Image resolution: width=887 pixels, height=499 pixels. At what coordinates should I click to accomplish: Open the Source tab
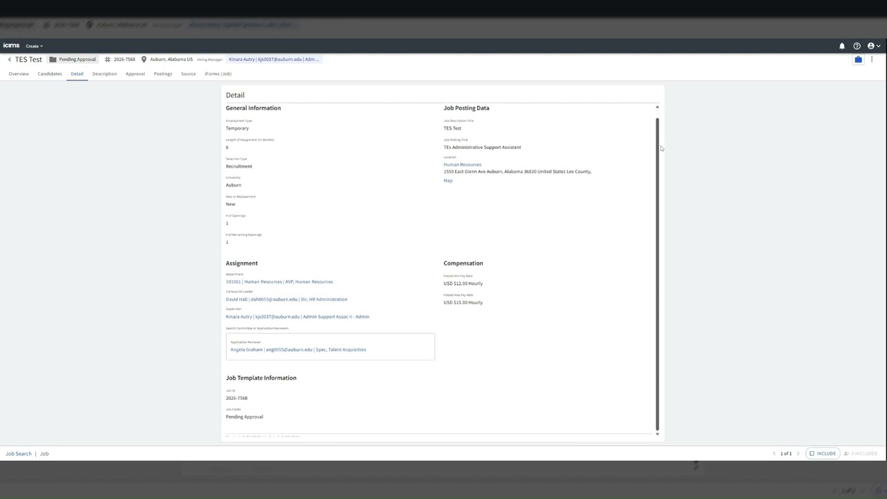[188, 73]
